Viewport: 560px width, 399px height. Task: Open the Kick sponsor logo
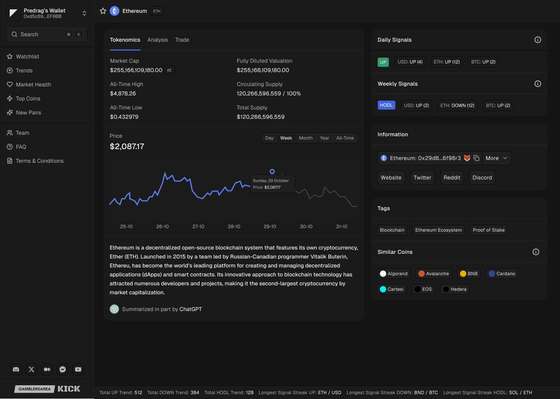(x=69, y=389)
